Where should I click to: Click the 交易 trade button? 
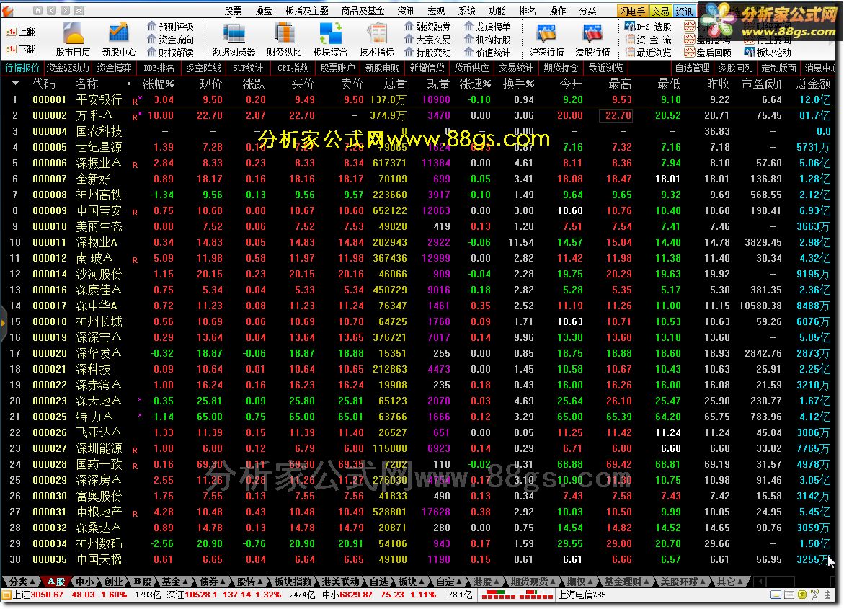660,11
